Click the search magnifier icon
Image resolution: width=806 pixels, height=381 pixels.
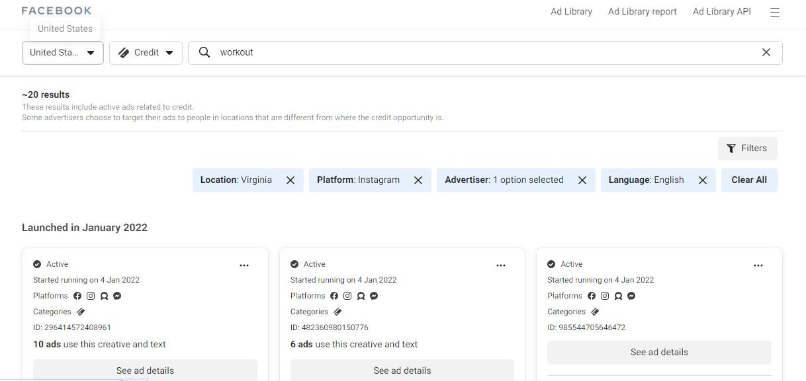coord(204,52)
